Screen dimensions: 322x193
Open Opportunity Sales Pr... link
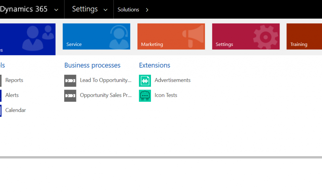[x=106, y=95]
